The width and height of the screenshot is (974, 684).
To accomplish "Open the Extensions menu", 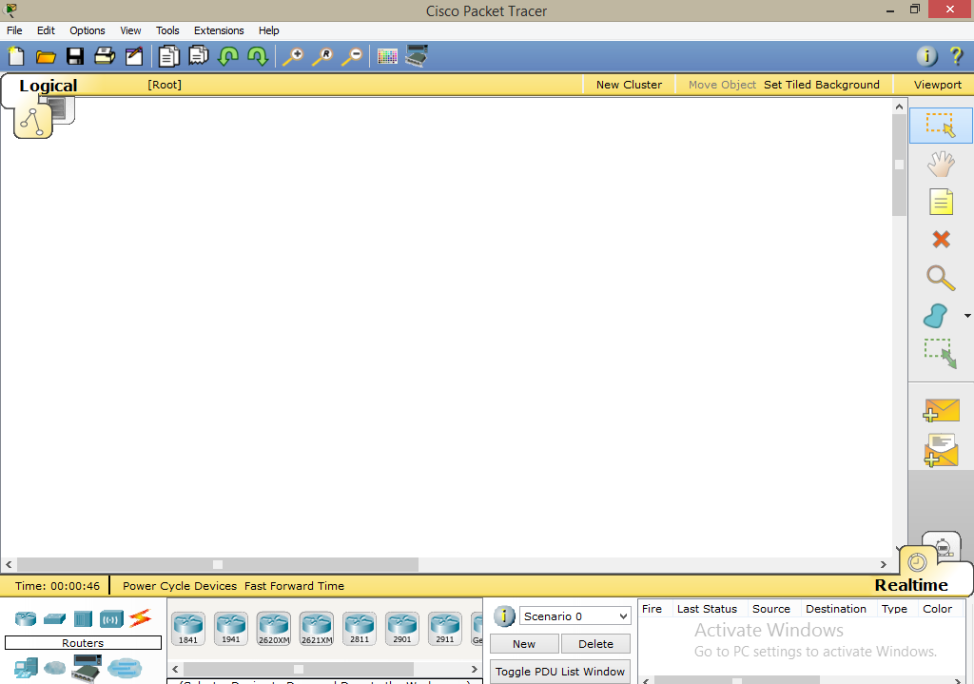I will (x=219, y=29).
